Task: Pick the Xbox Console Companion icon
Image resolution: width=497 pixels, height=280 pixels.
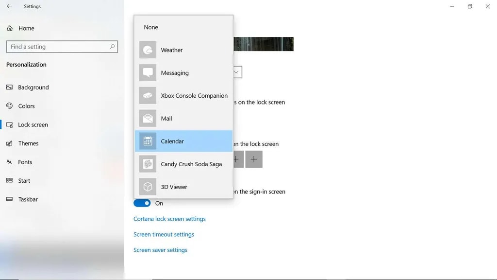Action: tap(148, 96)
